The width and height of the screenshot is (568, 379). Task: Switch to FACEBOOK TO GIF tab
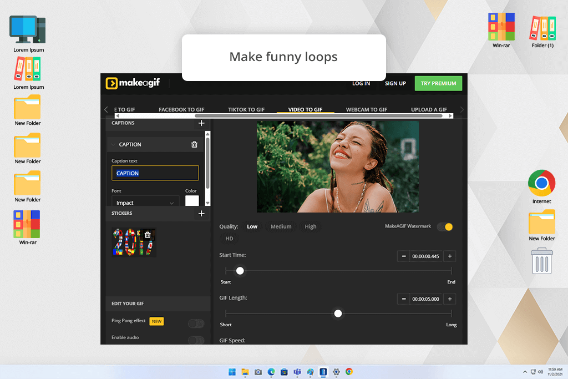(181, 109)
